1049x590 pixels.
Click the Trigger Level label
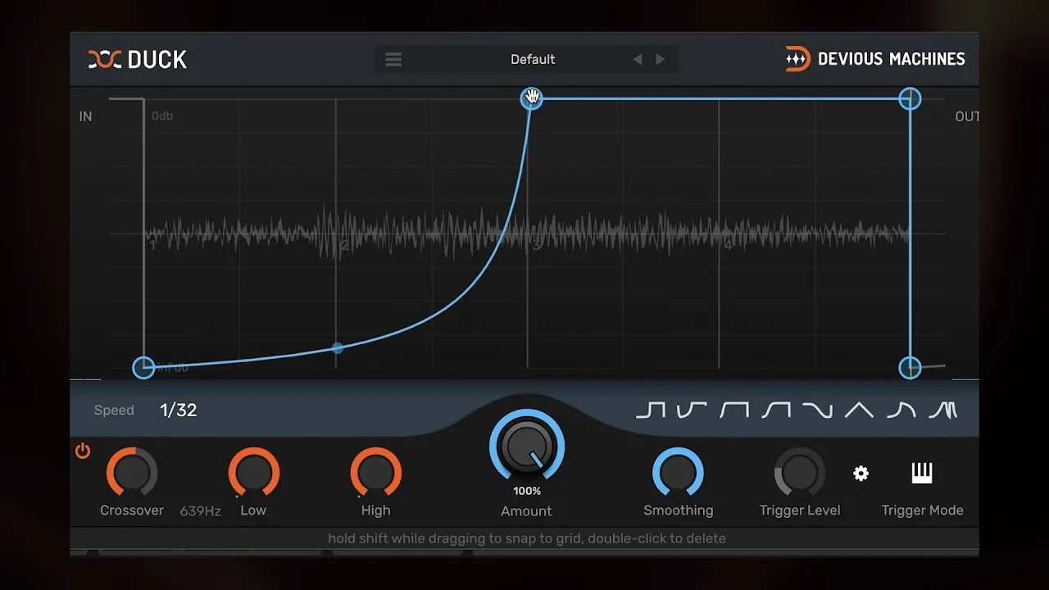(x=800, y=511)
